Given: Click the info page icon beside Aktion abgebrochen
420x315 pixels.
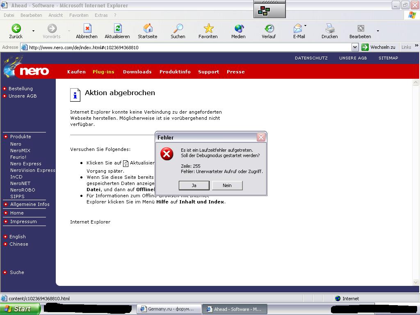Looking at the screenshot, I should pyautogui.click(x=75, y=95).
